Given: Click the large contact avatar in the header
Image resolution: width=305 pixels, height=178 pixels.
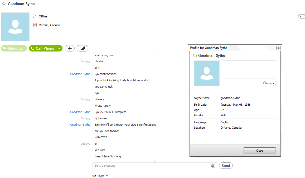Looking at the screenshot, I should click(x=15, y=27).
